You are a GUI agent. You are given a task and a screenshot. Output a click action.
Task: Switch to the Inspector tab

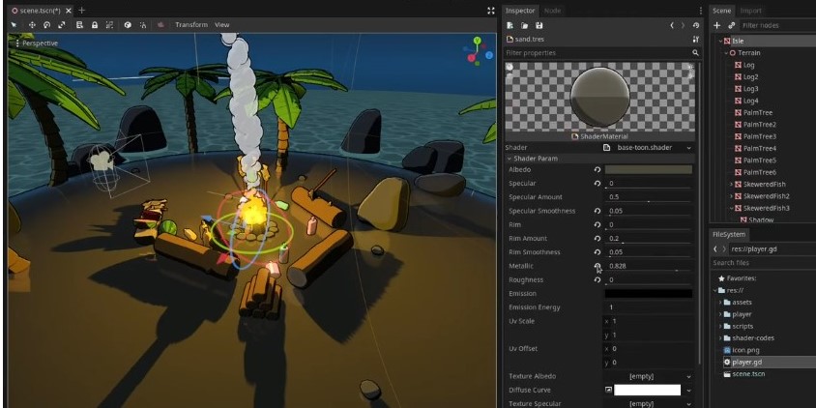520,11
